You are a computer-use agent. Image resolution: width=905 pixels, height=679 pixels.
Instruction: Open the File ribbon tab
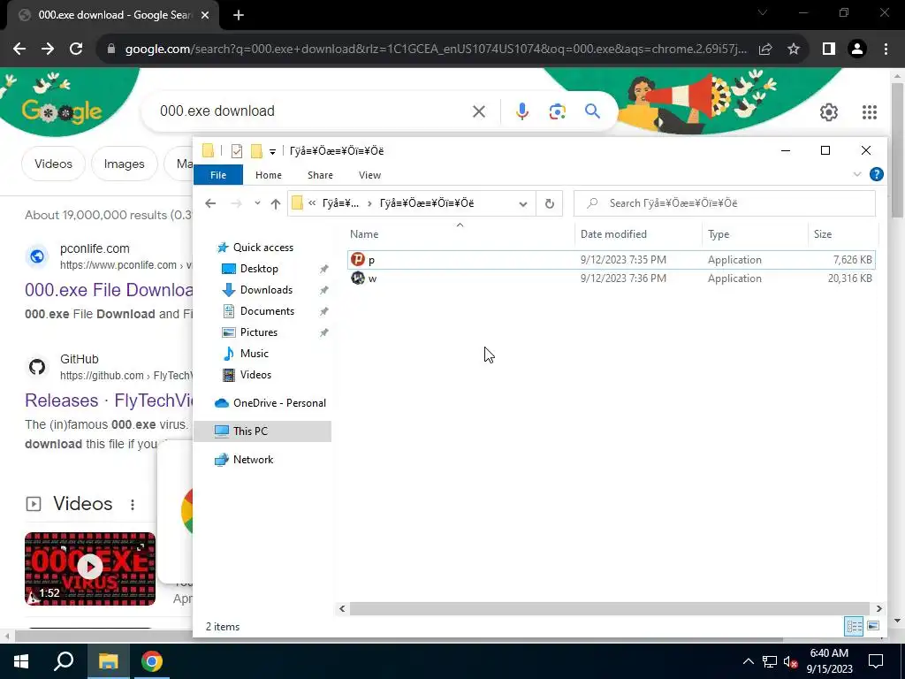pyautogui.click(x=218, y=175)
